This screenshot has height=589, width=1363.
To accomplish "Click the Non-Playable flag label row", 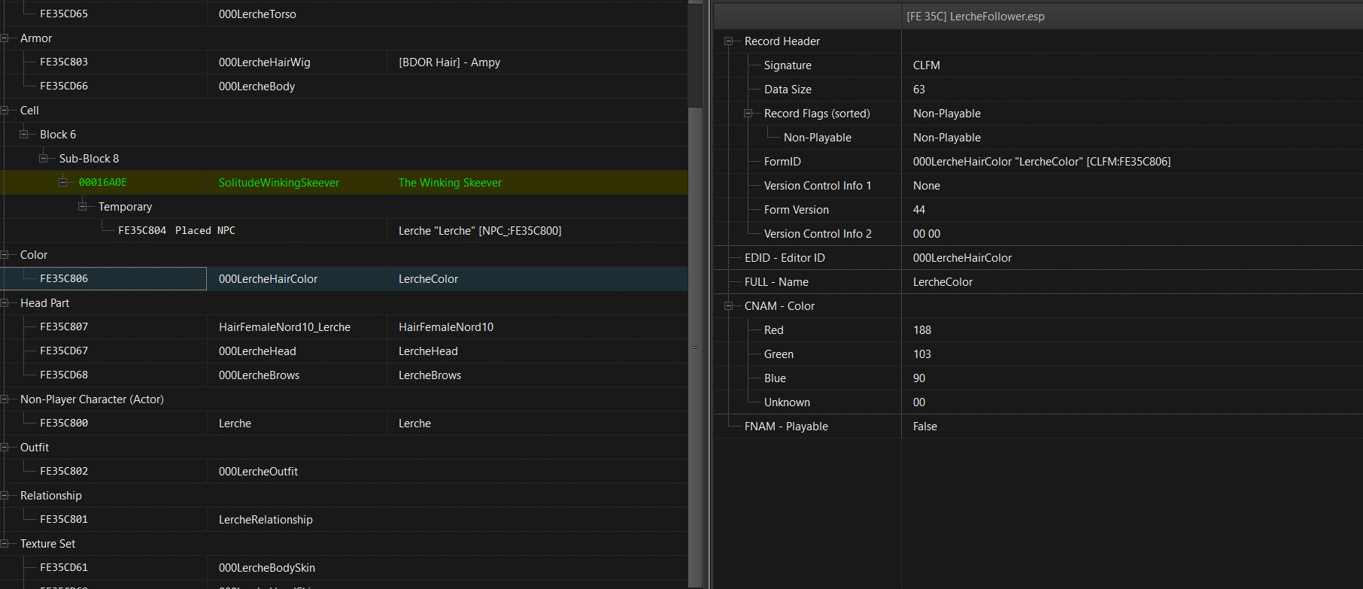I will point(818,138).
